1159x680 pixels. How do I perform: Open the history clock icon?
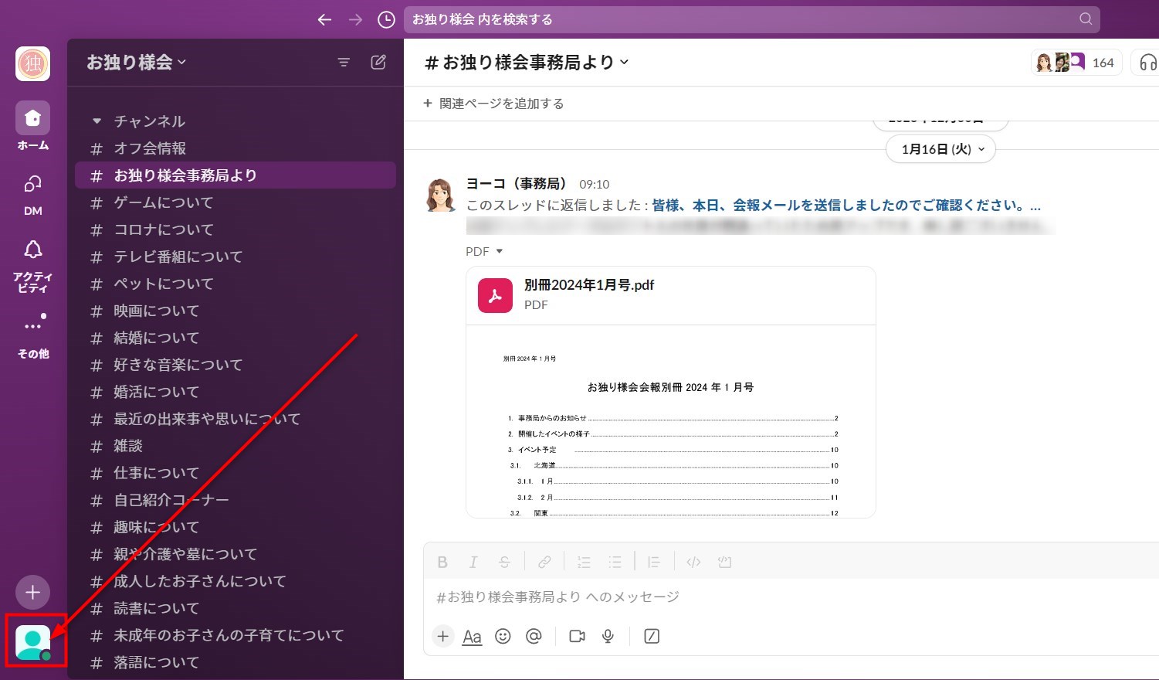386,19
